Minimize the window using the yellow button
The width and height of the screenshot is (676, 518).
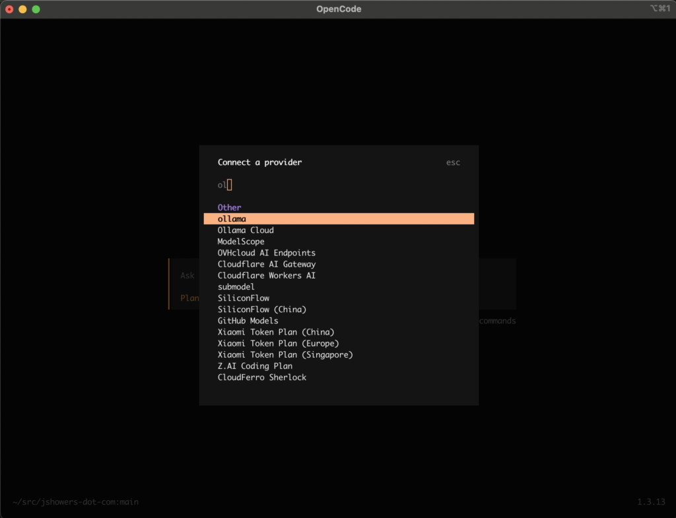[x=22, y=9]
